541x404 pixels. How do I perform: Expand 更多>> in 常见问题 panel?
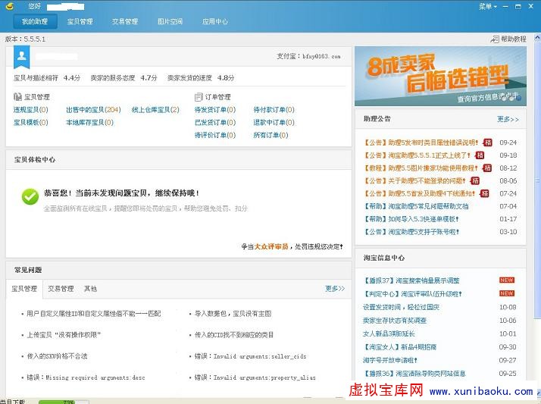click(334, 289)
